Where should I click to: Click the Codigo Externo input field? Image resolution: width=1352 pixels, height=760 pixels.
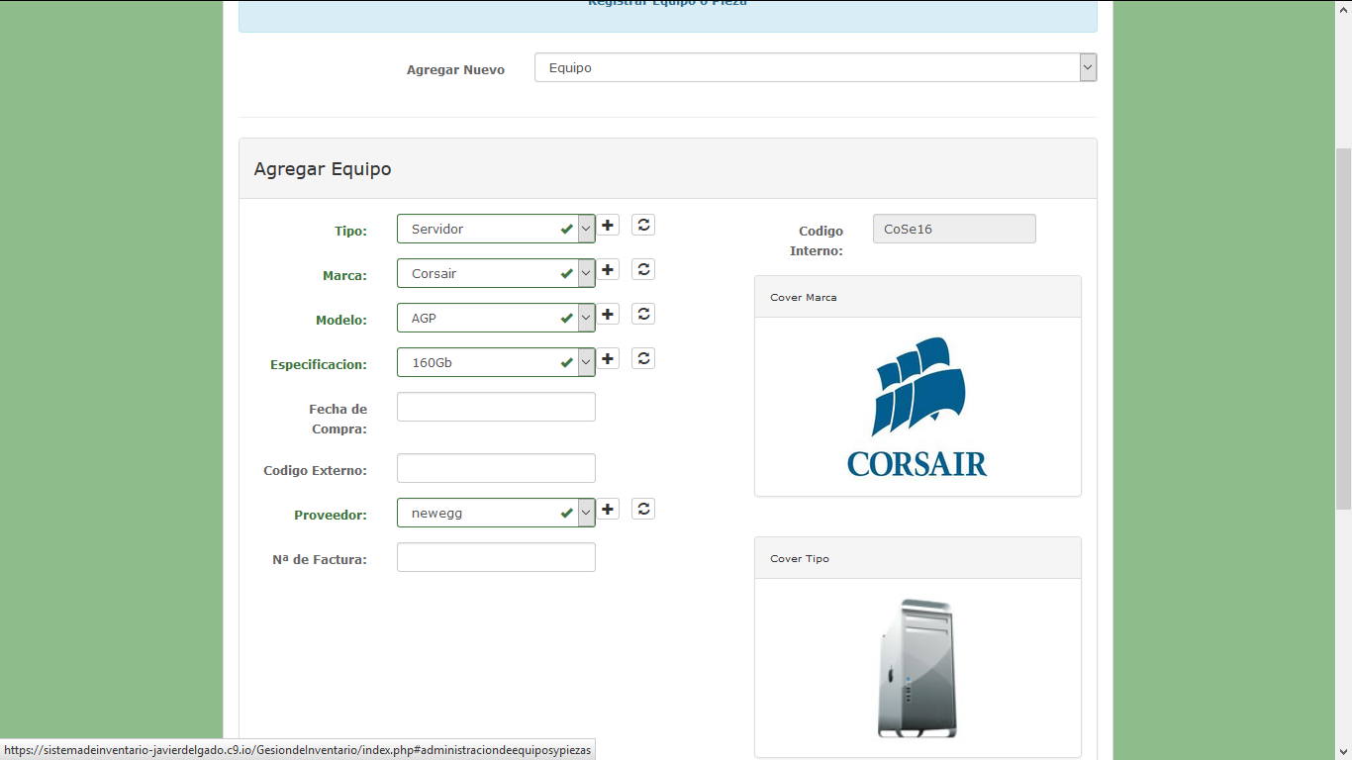click(x=496, y=468)
